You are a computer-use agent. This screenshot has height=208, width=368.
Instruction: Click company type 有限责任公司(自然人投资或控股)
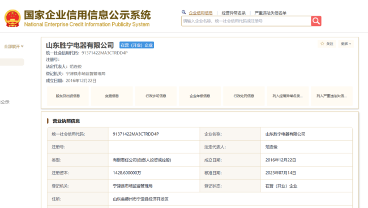coord(142,160)
